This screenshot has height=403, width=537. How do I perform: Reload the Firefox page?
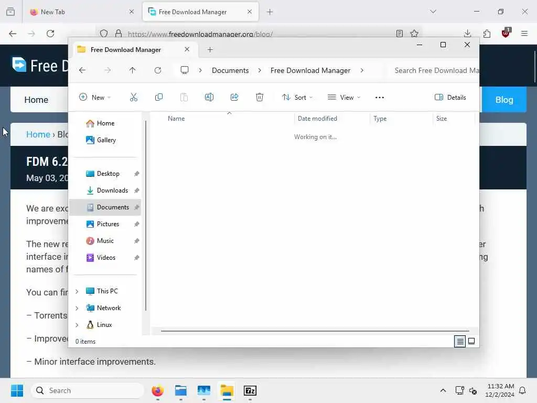pos(50,34)
